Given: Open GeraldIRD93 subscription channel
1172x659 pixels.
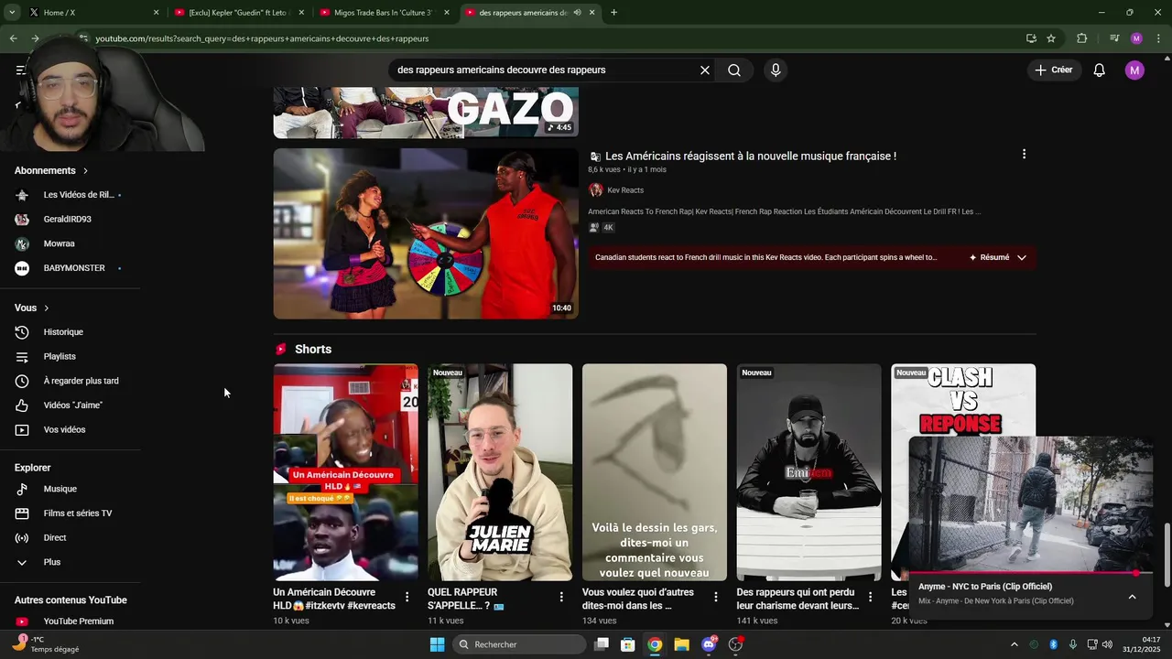Looking at the screenshot, I should (x=70, y=220).
